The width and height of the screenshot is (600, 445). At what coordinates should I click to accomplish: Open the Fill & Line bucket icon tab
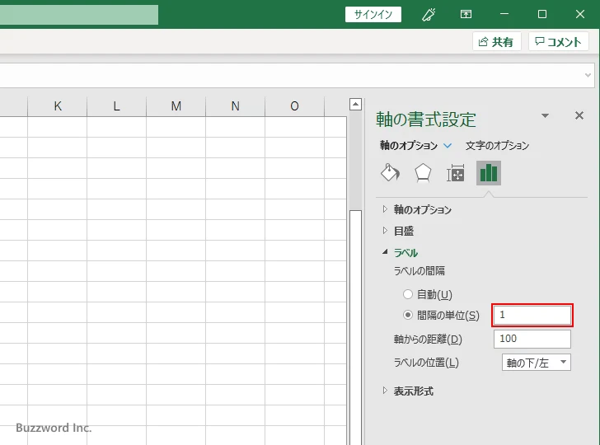coord(390,173)
